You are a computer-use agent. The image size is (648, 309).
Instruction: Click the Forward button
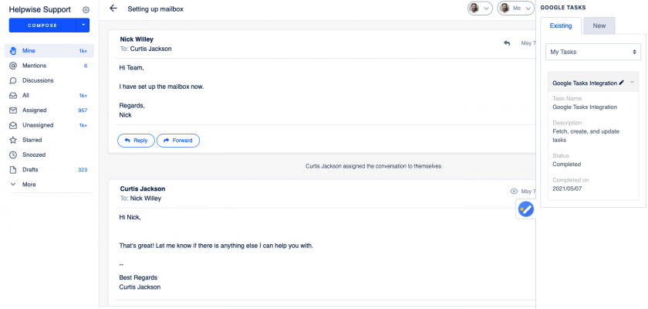coord(178,141)
